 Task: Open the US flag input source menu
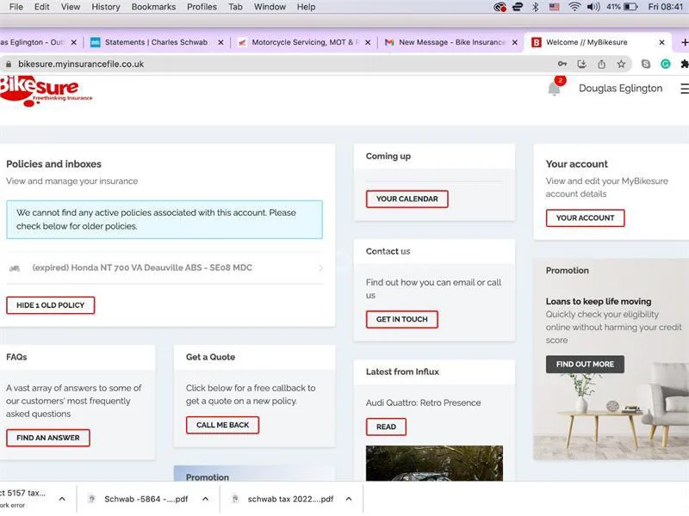pos(555,7)
